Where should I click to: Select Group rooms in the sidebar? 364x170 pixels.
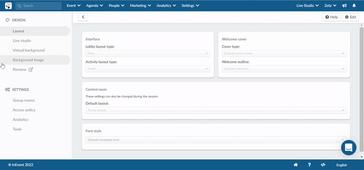coord(24,100)
